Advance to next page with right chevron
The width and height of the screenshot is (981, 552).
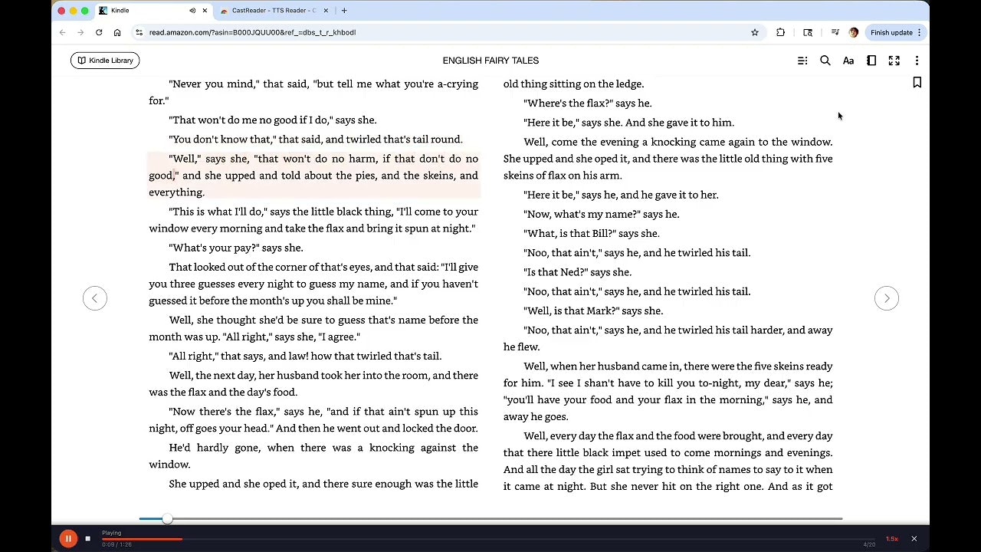(887, 298)
